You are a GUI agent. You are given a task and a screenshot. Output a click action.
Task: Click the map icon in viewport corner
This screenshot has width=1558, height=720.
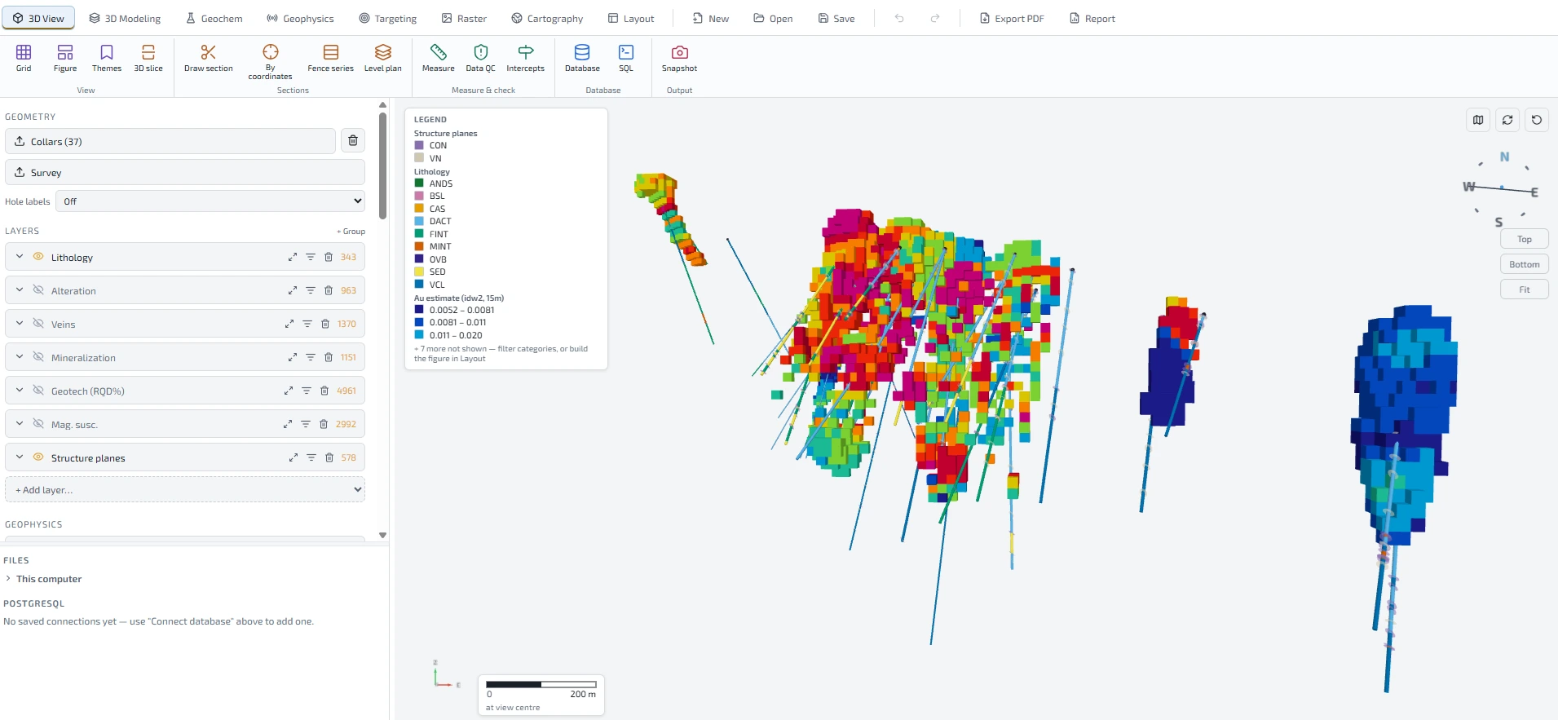point(1478,120)
